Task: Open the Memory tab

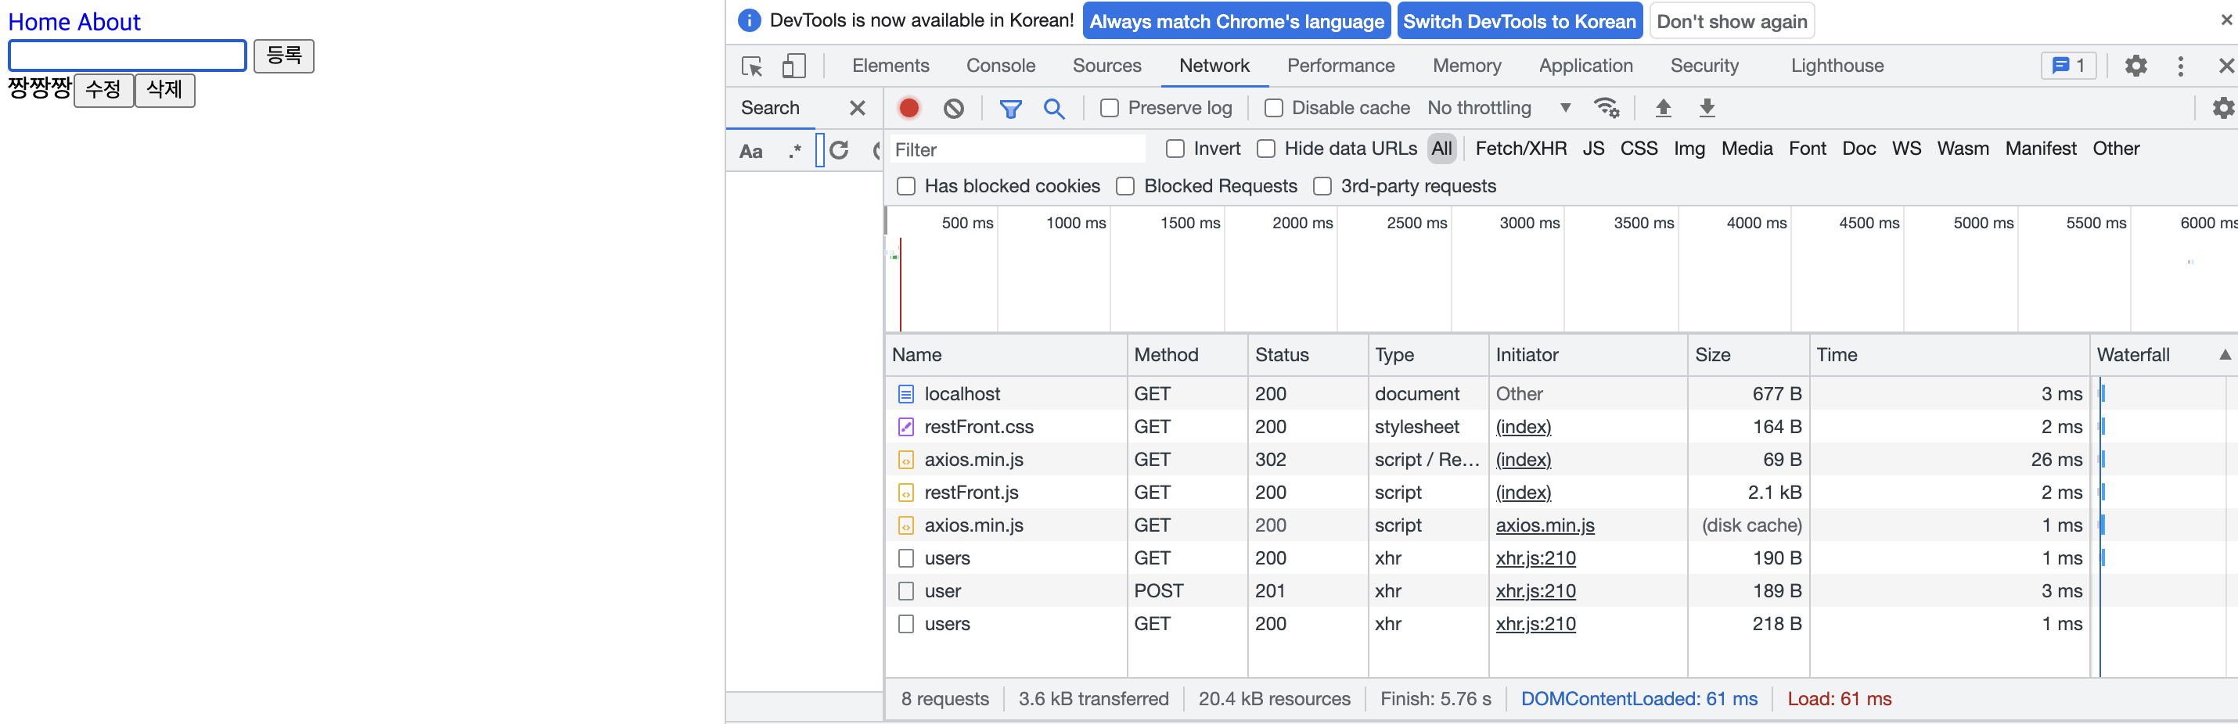Action: [1466, 65]
